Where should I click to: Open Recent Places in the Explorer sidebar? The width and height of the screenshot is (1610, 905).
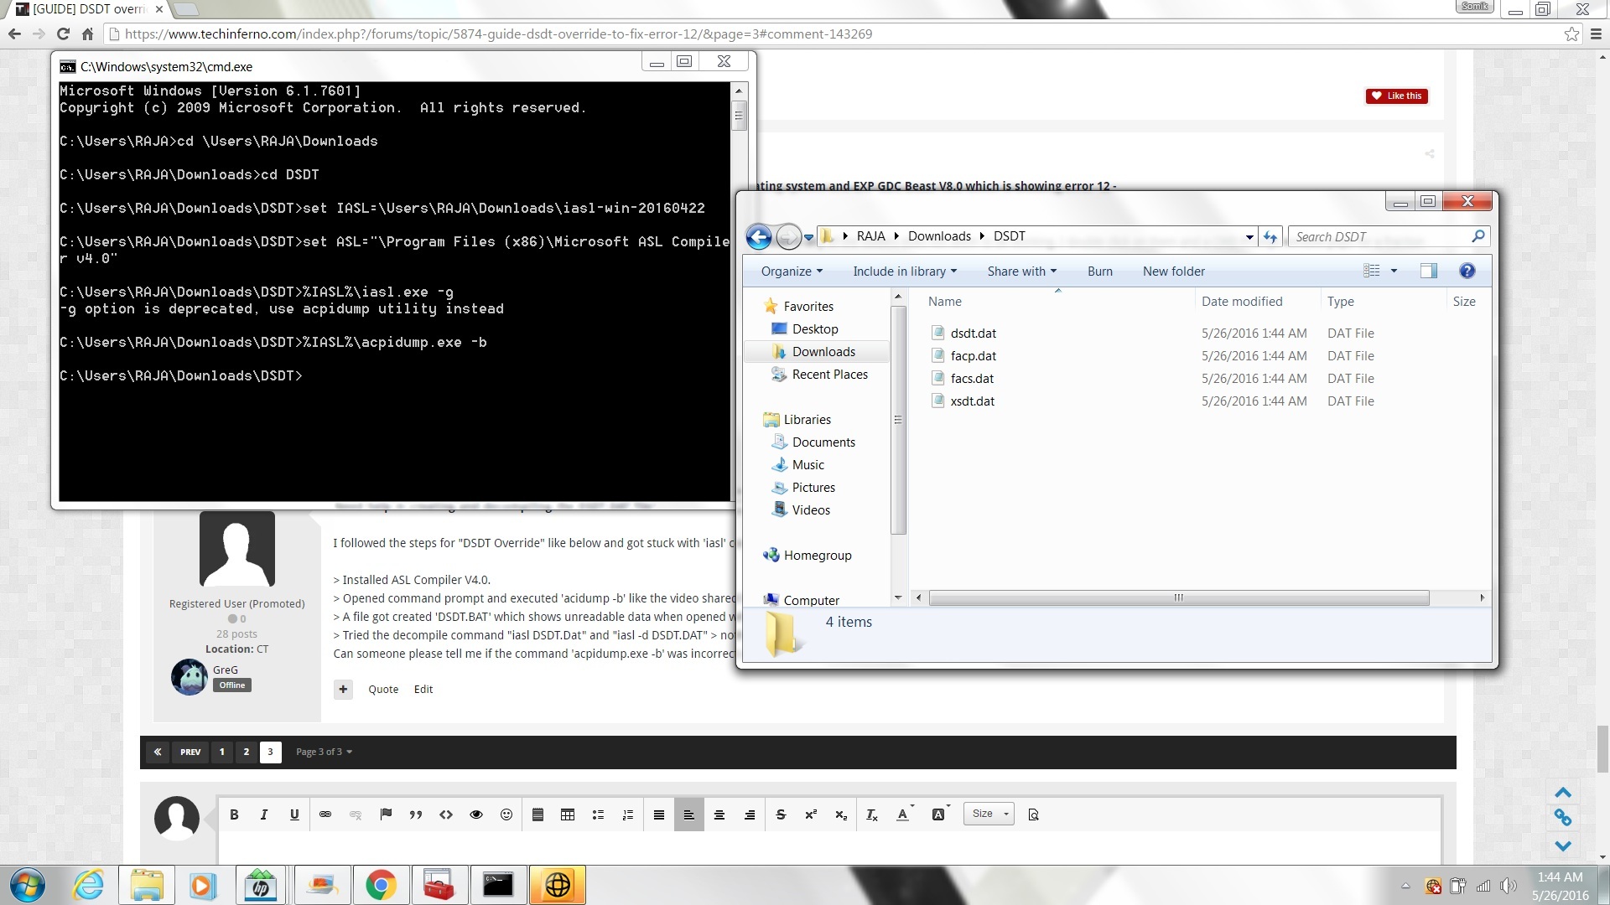[829, 375]
